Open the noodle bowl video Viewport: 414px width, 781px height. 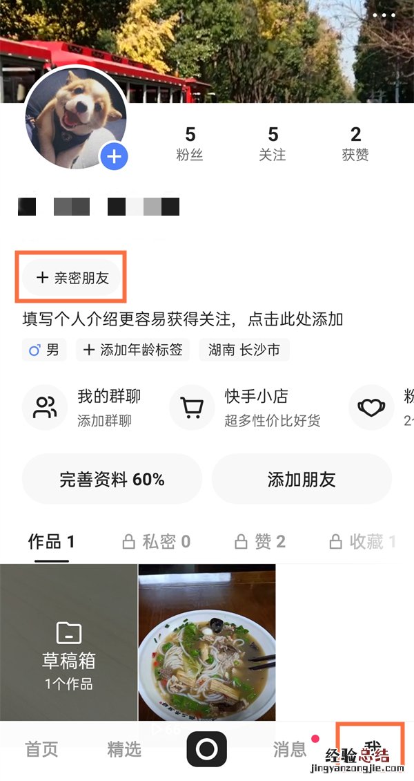[x=207, y=643]
